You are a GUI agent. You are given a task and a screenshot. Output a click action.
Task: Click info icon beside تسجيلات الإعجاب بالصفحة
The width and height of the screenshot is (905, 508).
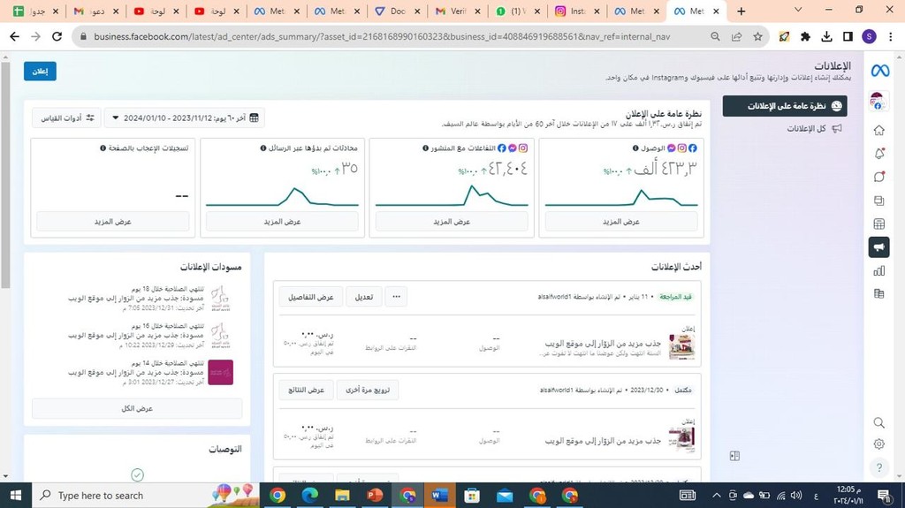(x=103, y=148)
